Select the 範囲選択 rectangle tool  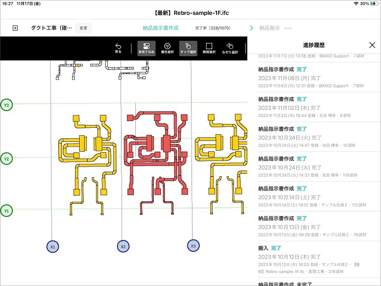(x=209, y=48)
